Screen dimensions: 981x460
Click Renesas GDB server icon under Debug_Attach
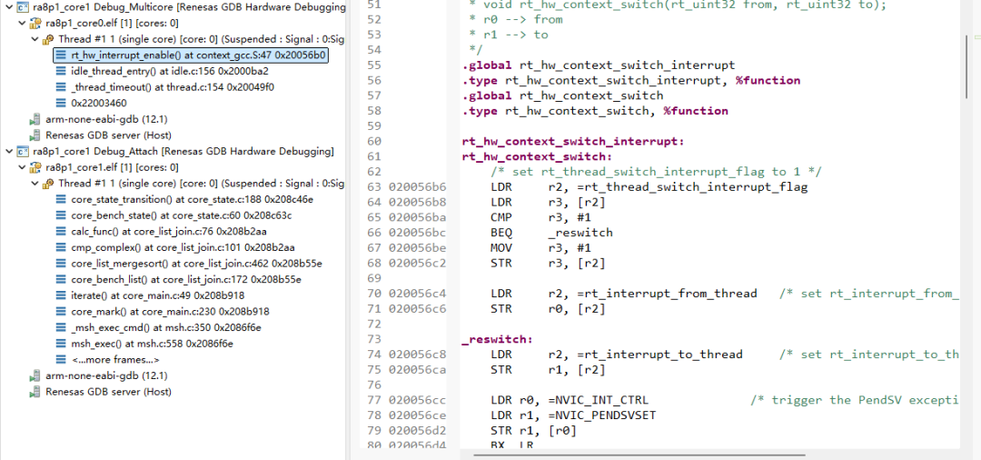[35, 392]
